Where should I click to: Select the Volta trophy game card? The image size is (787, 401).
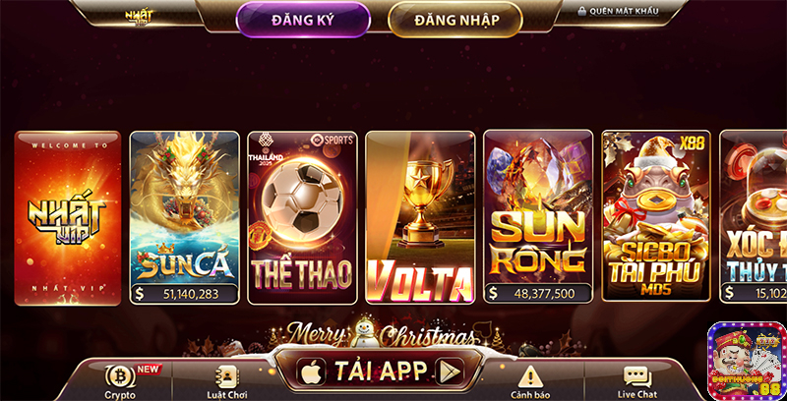click(420, 217)
